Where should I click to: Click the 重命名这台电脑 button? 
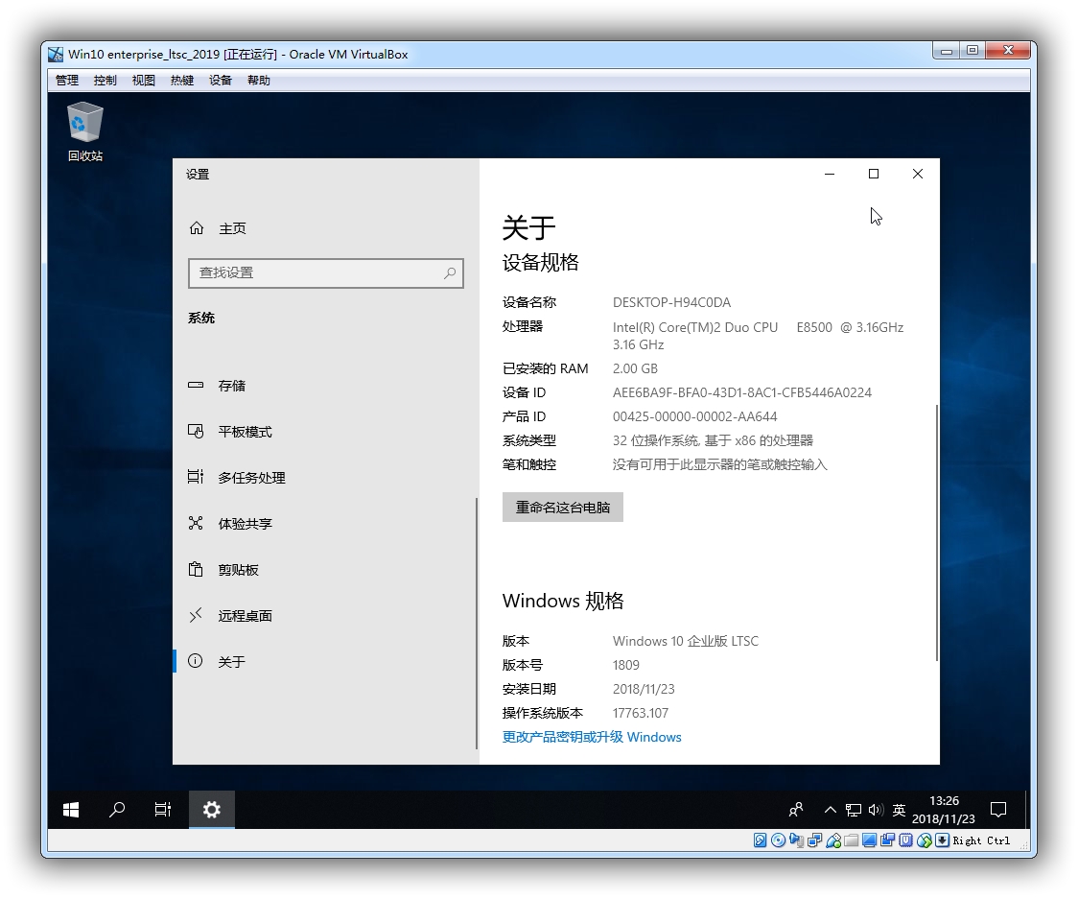[563, 508]
